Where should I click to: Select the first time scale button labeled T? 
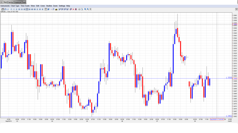click(x=11, y=9)
